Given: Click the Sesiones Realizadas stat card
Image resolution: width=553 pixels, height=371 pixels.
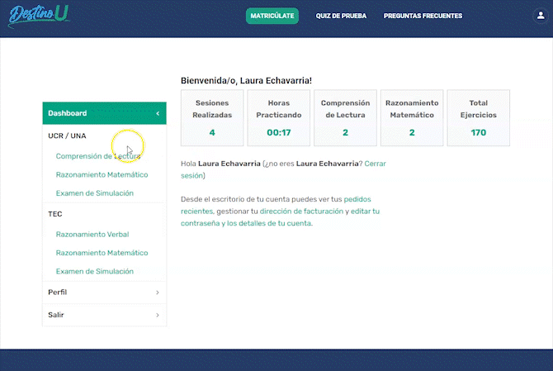Looking at the screenshot, I should click(212, 118).
